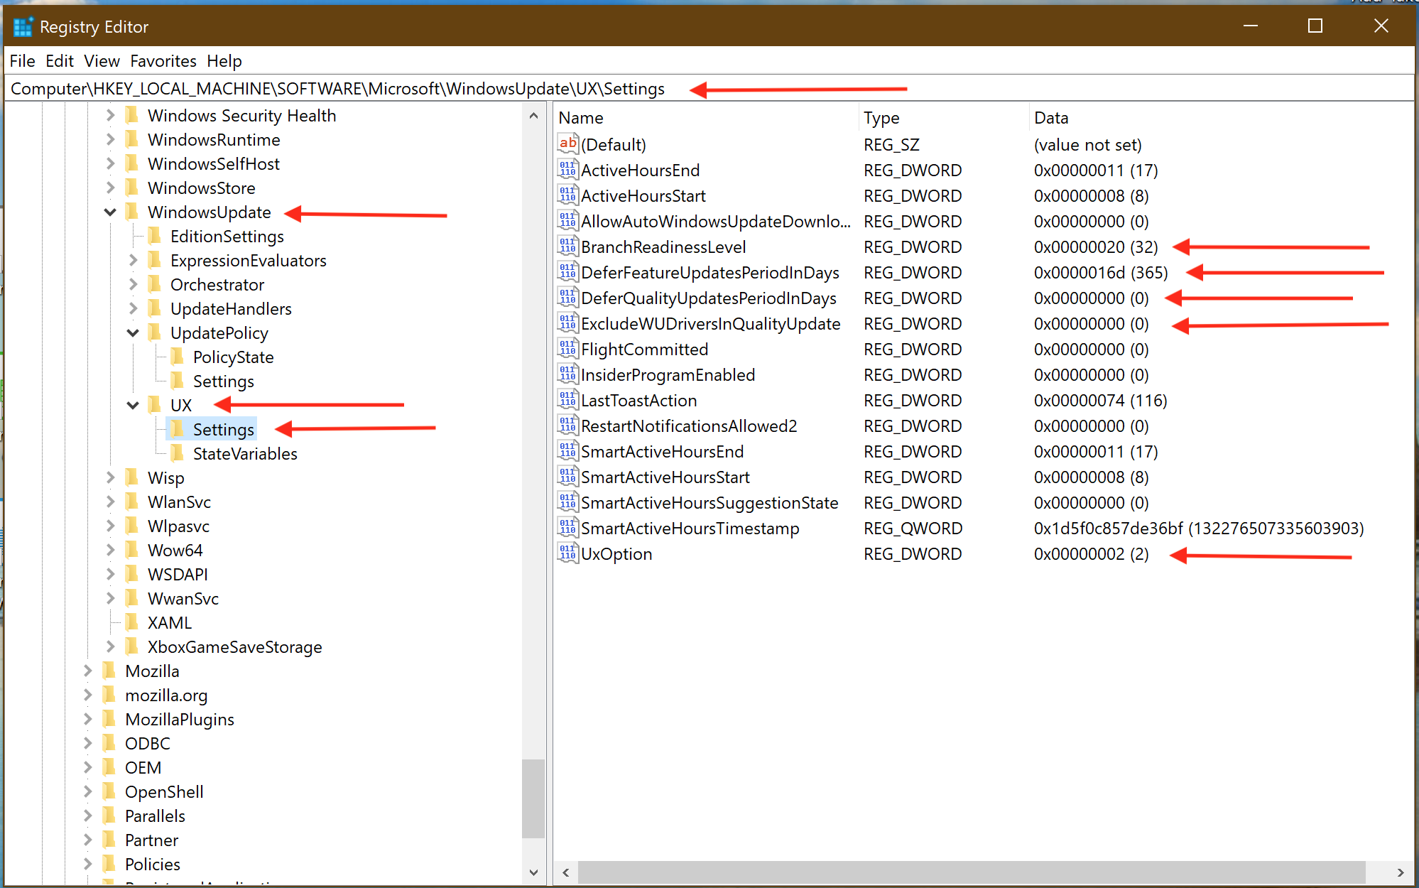Image resolution: width=1419 pixels, height=888 pixels.
Task: Click the DWORD icon beside DeferFeatureUpdatesPeriodInDays
Action: [x=567, y=272]
